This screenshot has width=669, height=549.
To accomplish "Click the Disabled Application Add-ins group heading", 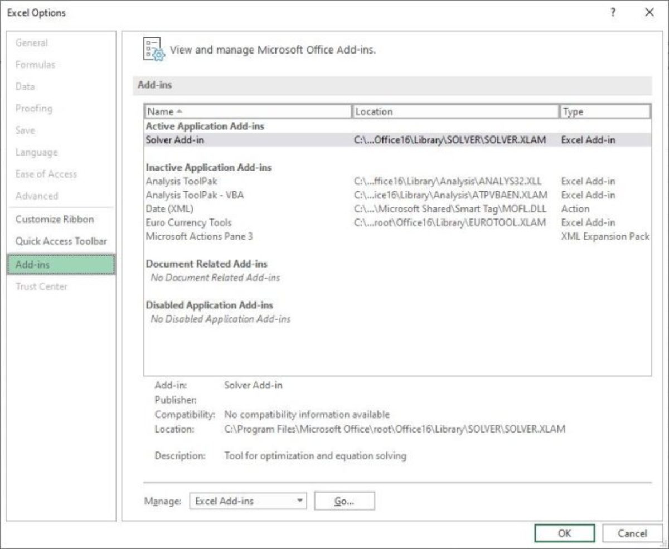I will pyautogui.click(x=210, y=305).
